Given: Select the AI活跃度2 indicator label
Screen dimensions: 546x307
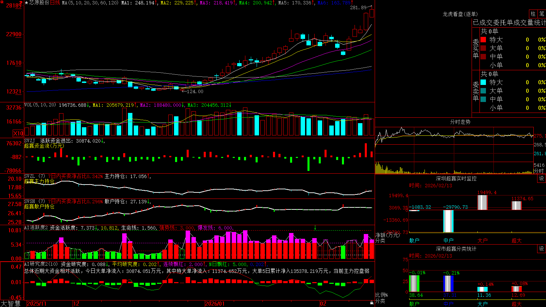Looking at the screenshot, I should coord(36,228).
